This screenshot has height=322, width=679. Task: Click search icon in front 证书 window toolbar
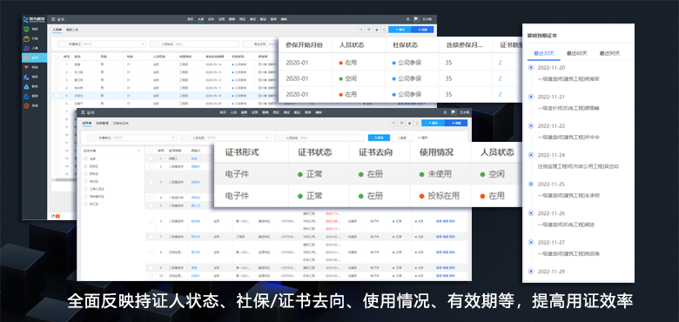click(393, 123)
